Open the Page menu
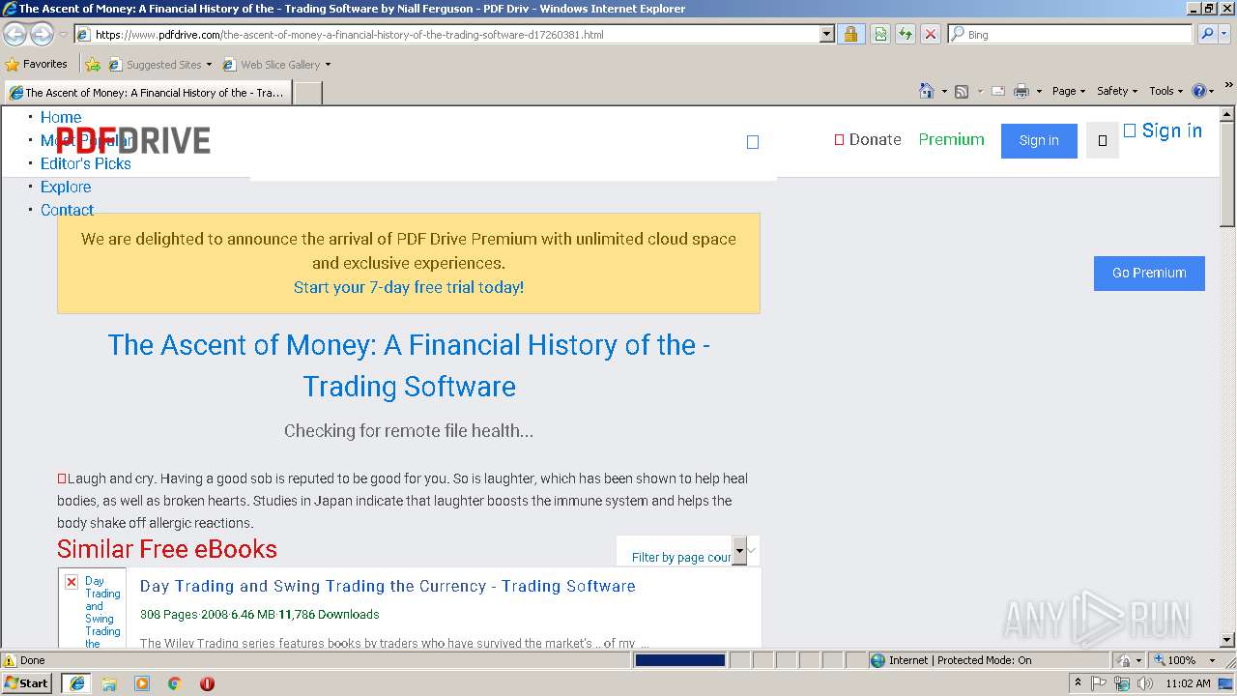 click(x=1069, y=91)
